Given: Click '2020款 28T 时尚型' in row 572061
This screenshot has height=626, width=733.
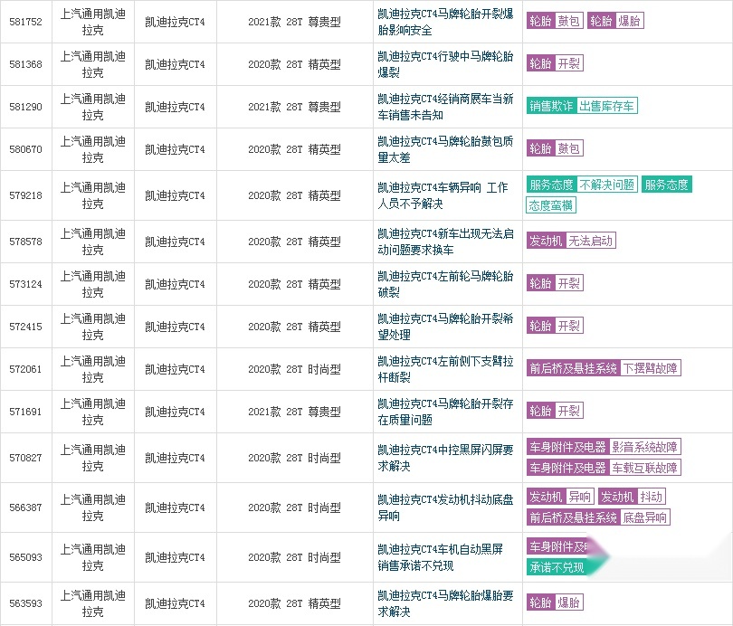Looking at the screenshot, I should pyautogui.click(x=294, y=369).
